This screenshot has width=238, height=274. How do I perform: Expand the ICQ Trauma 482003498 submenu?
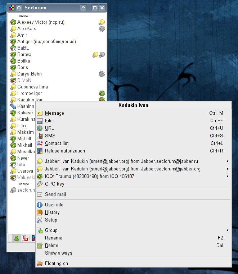(x=134, y=176)
